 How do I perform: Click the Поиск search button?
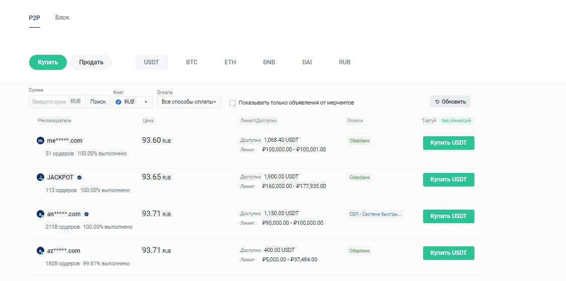98,102
